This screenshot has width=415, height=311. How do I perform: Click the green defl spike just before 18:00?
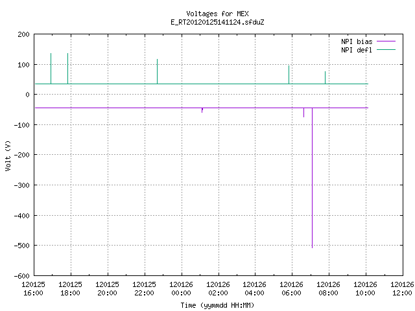[67, 69]
